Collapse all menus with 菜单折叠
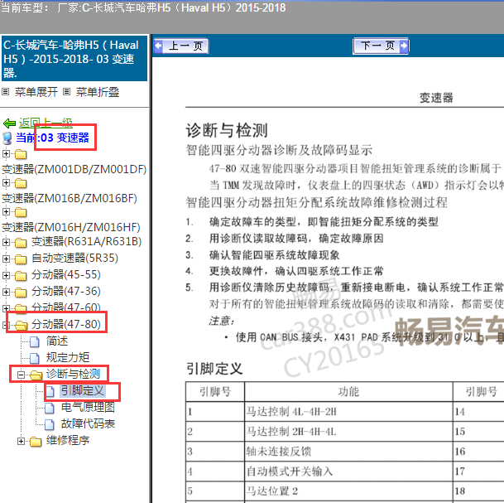 tap(98, 92)
